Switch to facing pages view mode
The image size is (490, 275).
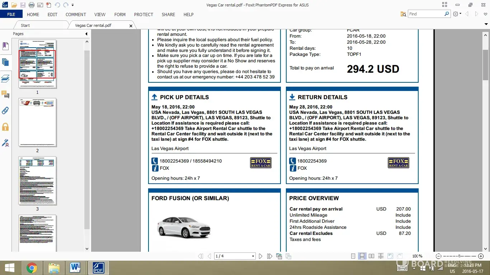pyautogui.click(x=371, y=256)
